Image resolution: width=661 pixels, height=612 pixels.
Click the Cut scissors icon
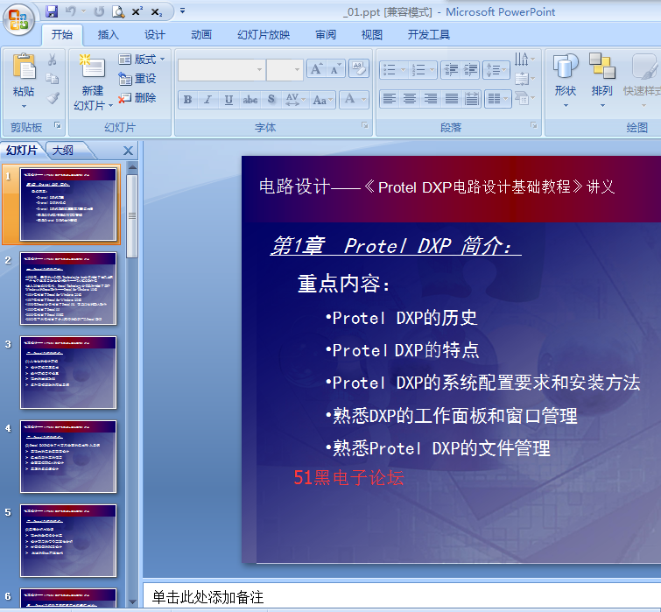[x=53, y=60]
